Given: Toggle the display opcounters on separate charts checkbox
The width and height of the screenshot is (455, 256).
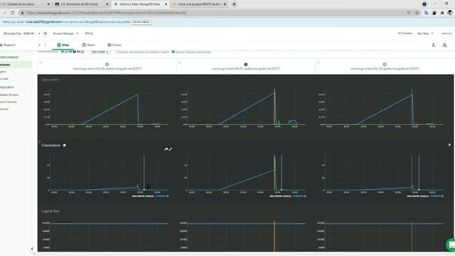Looking at the screenshot, I should pos(117,52).
